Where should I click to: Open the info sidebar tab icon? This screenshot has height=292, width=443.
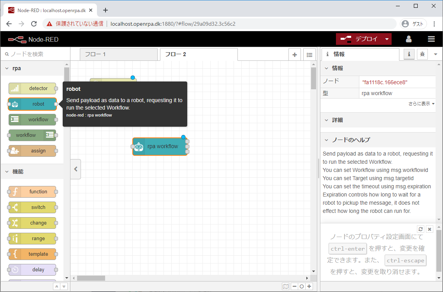[409, 54]
